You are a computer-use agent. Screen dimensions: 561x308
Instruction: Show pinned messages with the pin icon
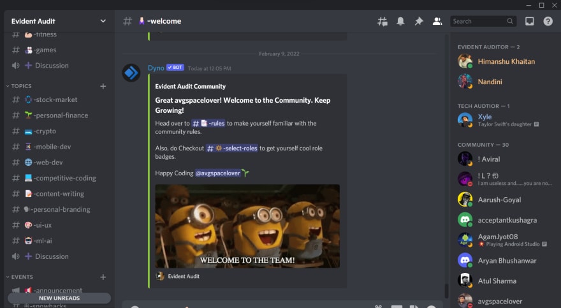click(x=419, y=22)
